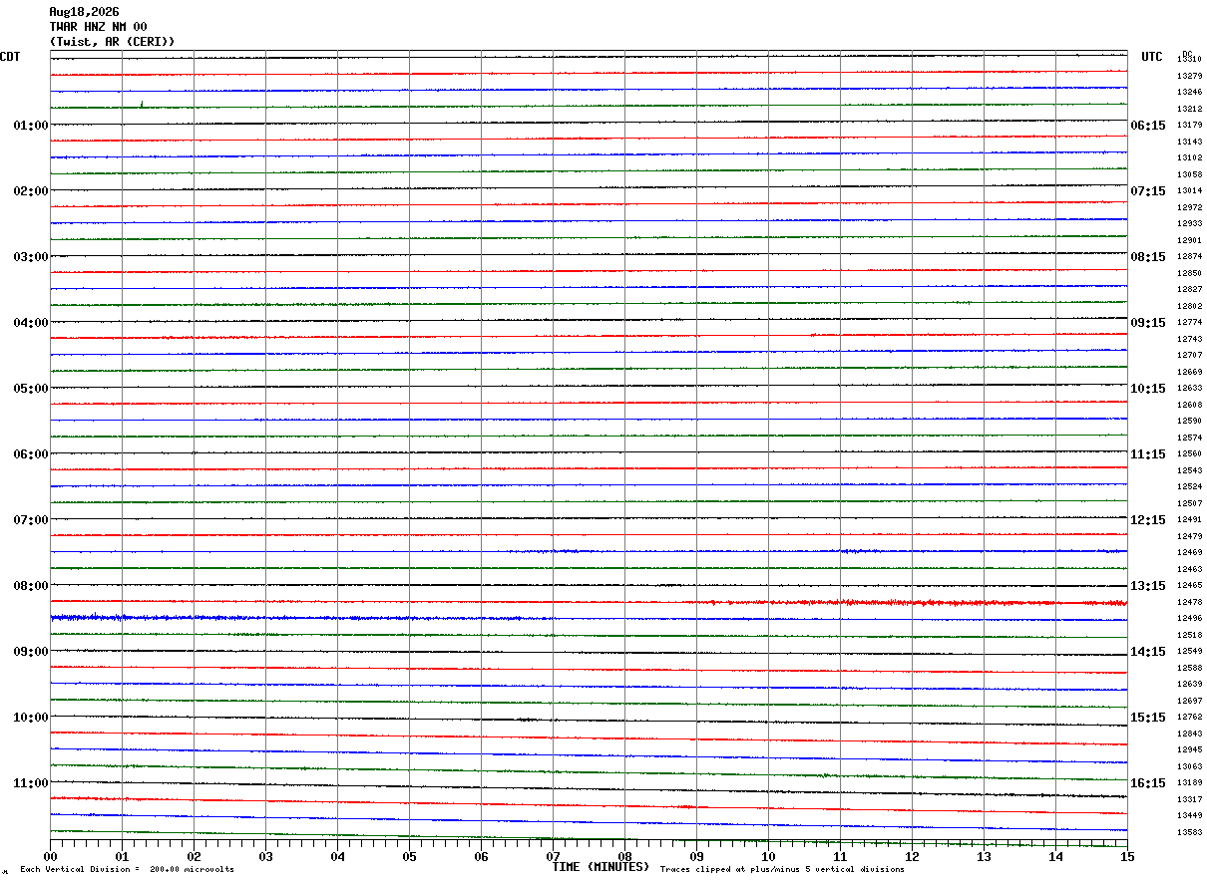1207x883 pixels.
Task: Click minute 00 on the bottom axis
Action: point(50,856)
